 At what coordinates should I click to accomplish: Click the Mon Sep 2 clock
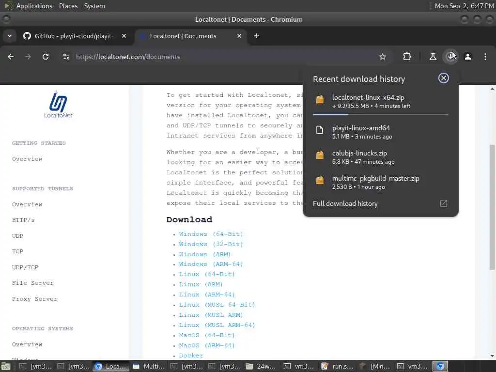464,6
